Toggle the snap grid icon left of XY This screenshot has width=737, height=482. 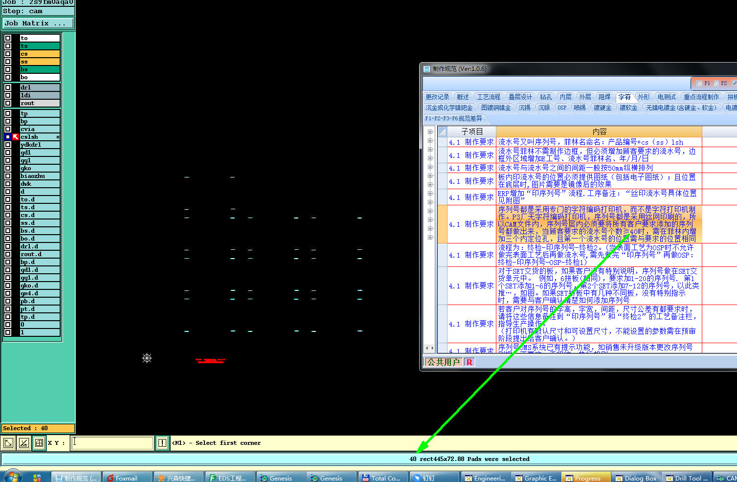pos(39,443)
